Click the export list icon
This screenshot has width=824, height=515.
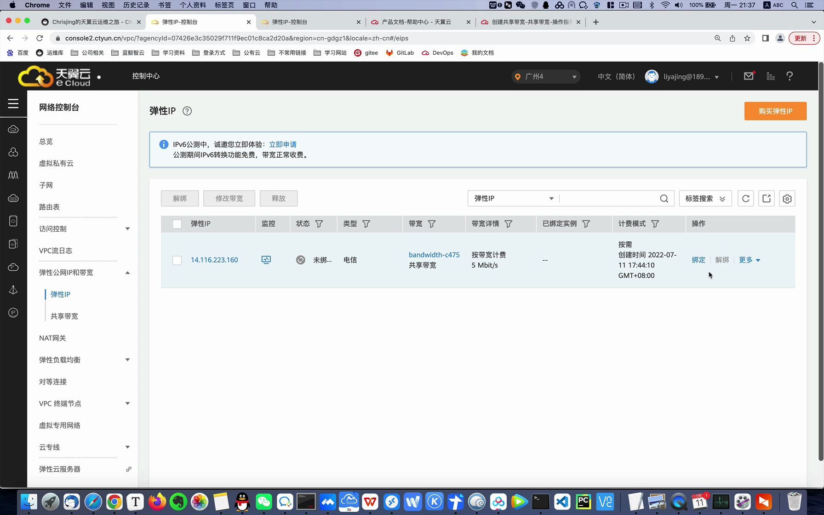pos(766,198)
